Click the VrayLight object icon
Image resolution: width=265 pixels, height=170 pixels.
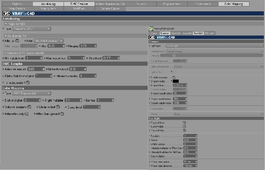coord(150,28)
